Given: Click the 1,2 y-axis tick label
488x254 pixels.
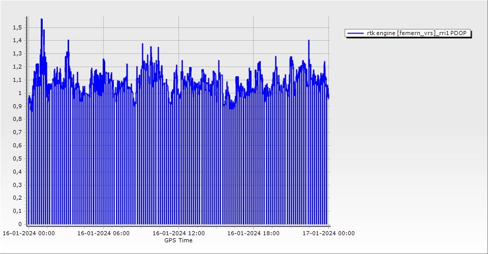Looking at the screenshot, I should [x=17, y=67].
